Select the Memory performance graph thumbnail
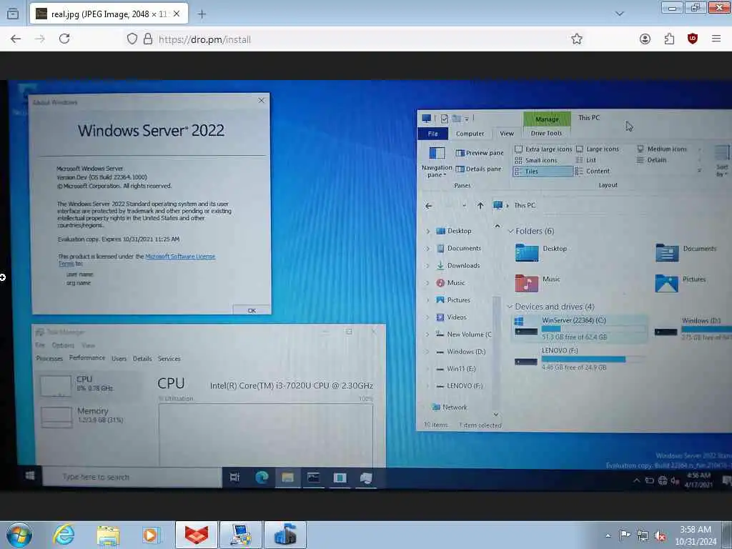 [56, 417]
